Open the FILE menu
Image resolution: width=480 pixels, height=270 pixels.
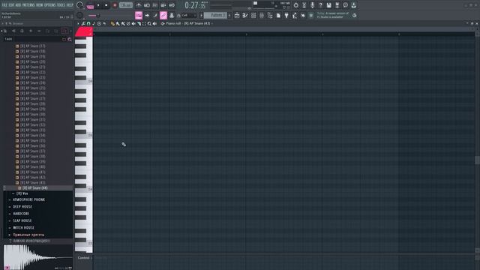4,5
